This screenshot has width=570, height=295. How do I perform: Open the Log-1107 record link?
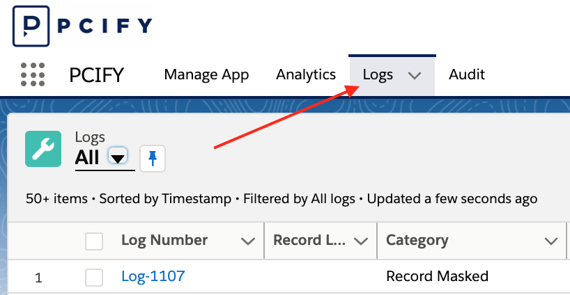coord(153,276)
